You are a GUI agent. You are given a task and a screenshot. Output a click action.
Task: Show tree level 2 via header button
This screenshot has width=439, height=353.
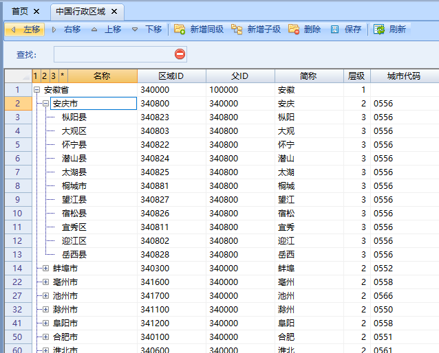click(45, 76)
